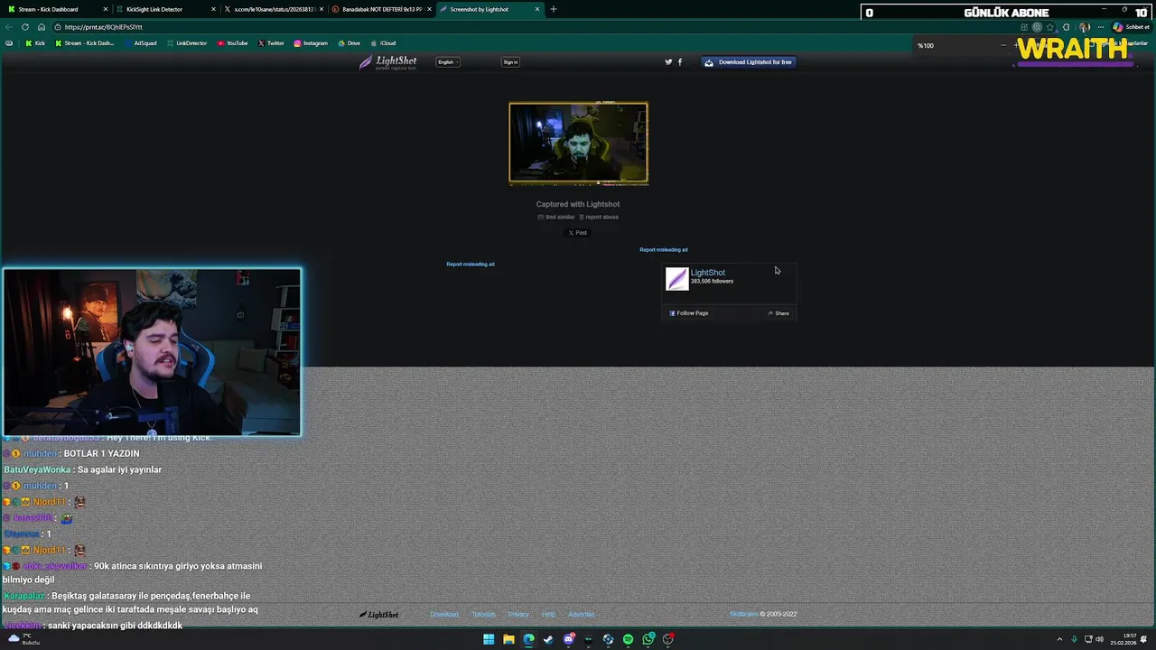The image size is (1156, 650).
Task: Click the Sign in button
Action: (x=510, y=62)
